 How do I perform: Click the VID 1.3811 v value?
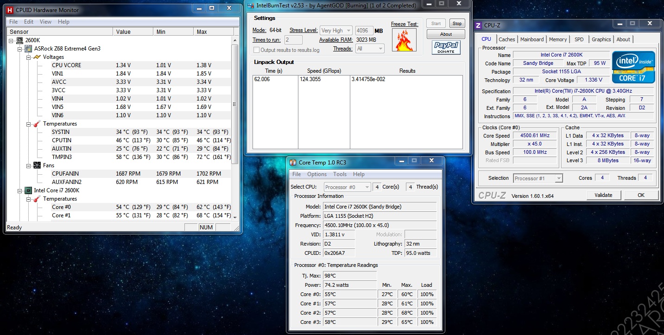[339, 234]
